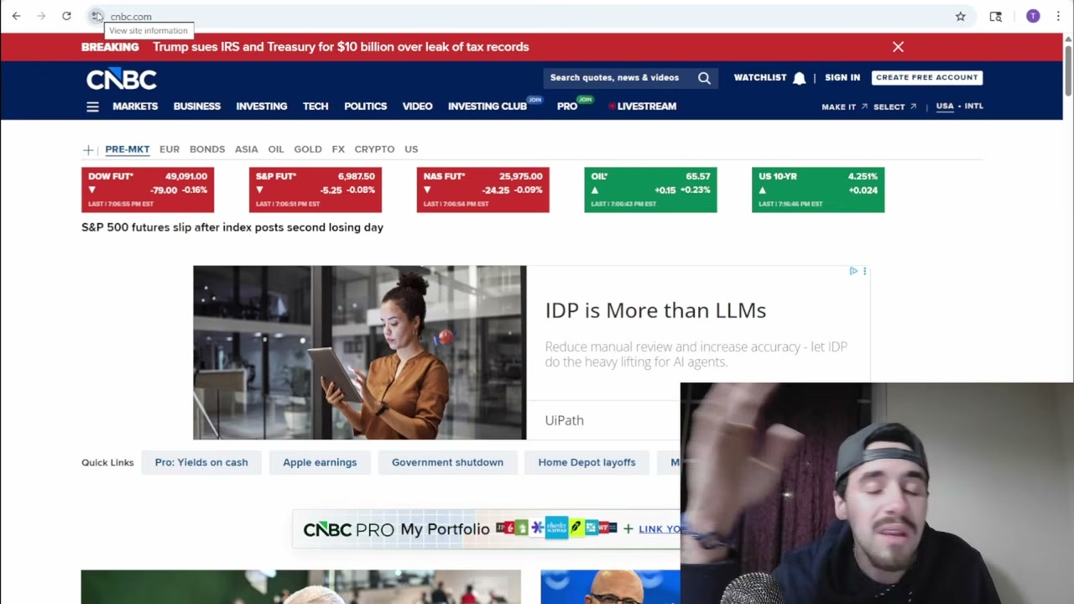
Task: Reload the page with the refresh icon
Action: [x=66, y=16]
